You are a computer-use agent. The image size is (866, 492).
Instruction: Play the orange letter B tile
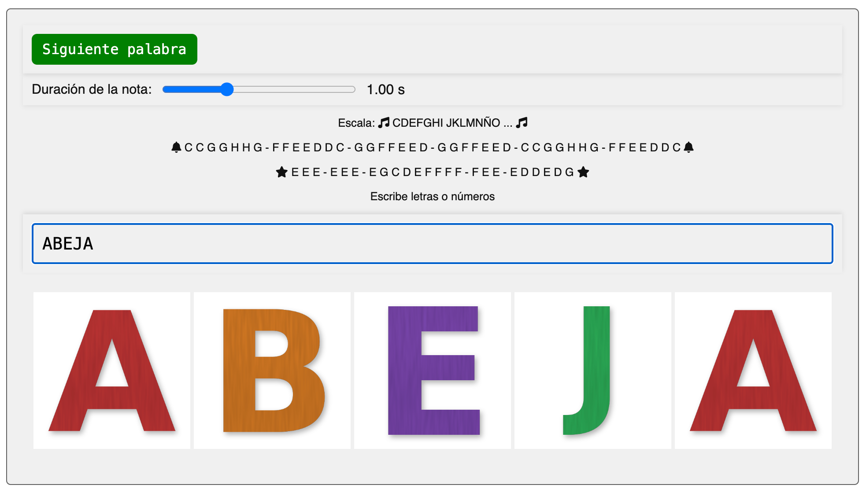click(272, 371)
